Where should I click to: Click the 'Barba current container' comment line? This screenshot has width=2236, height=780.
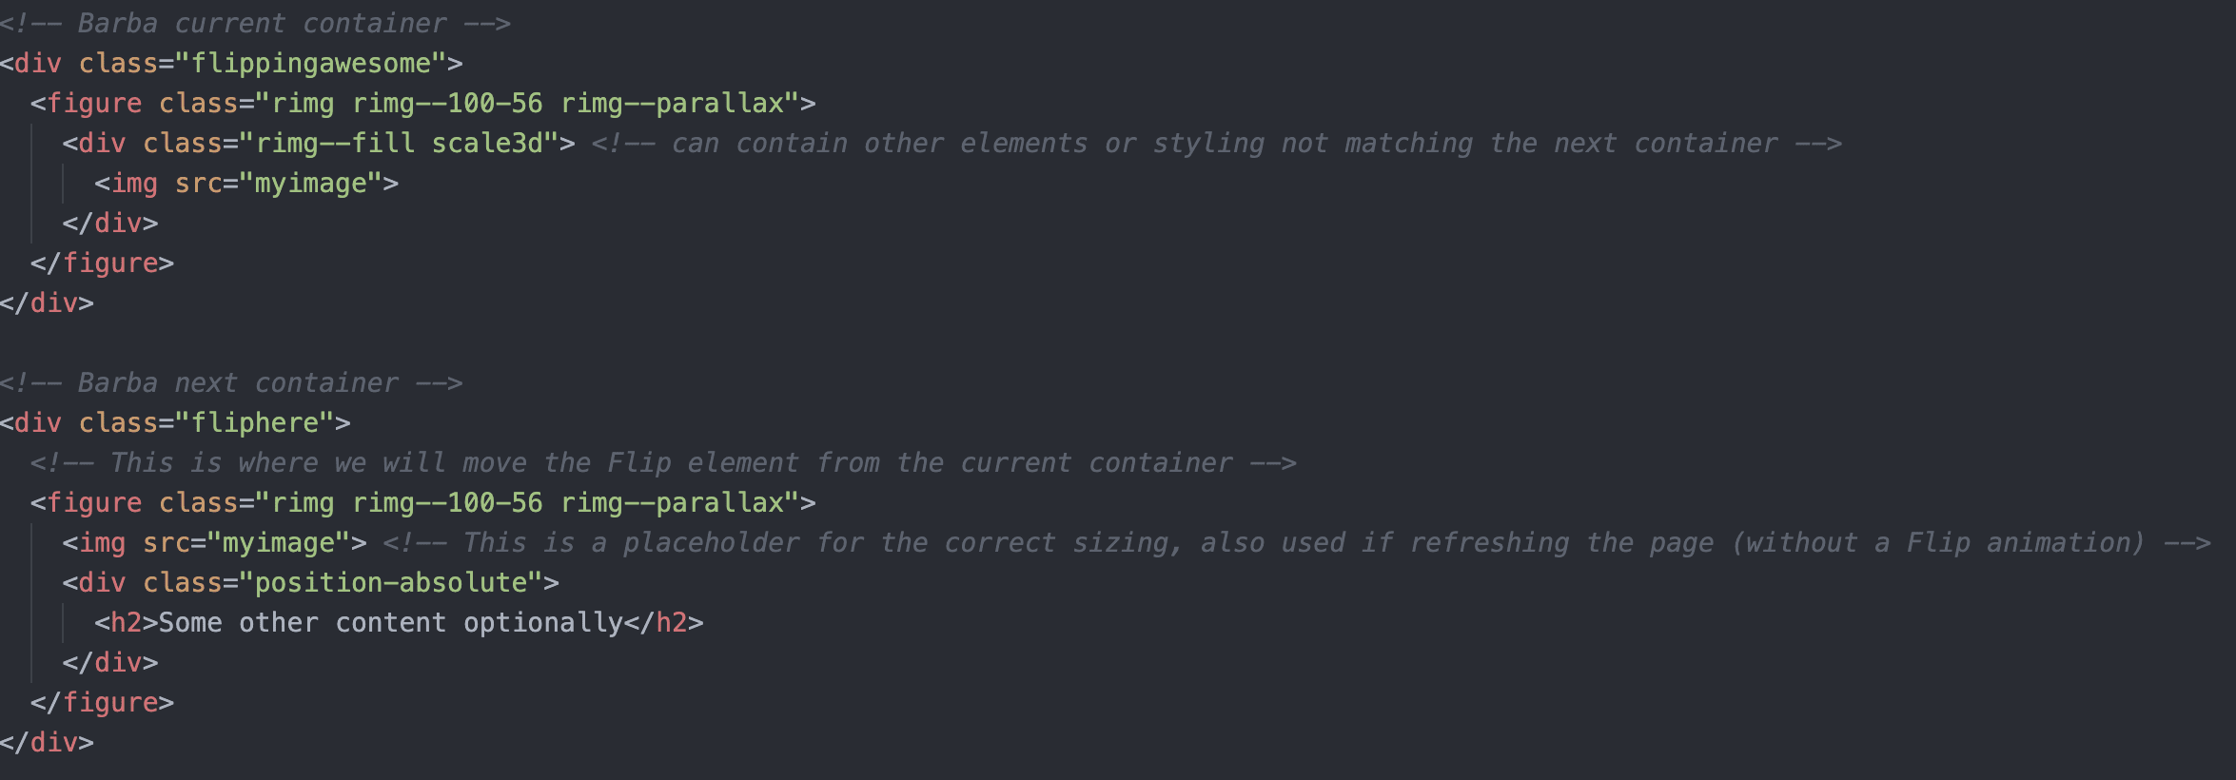coord(255,23)
